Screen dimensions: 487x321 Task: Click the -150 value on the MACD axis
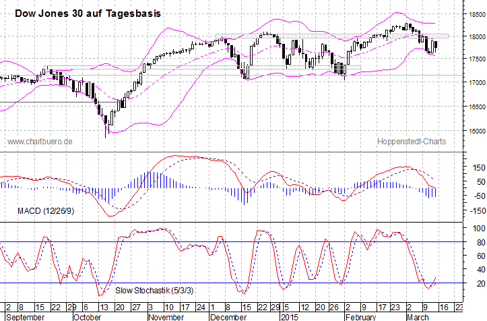point(477,211)
